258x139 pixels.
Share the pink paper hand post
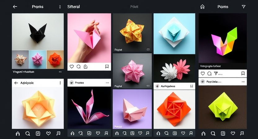coord(85,66)
